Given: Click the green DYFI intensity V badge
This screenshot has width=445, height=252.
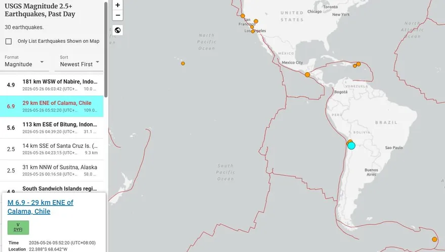Looking at the screenshot, I should click(18, 227).
